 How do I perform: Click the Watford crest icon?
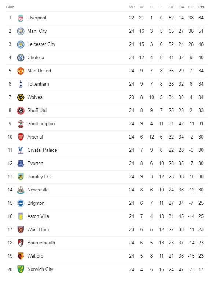pos(21,256)
